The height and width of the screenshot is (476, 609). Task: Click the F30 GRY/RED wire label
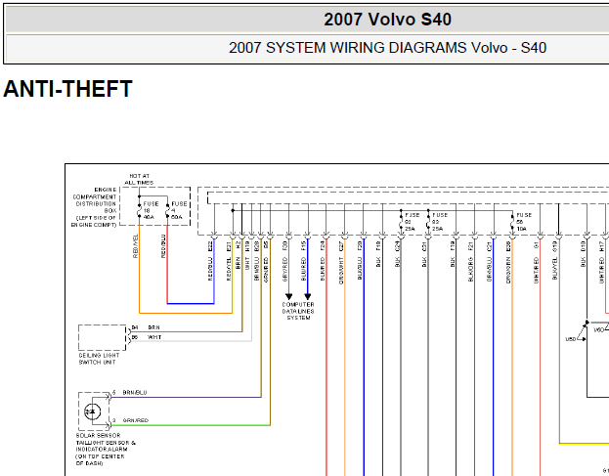284,261
